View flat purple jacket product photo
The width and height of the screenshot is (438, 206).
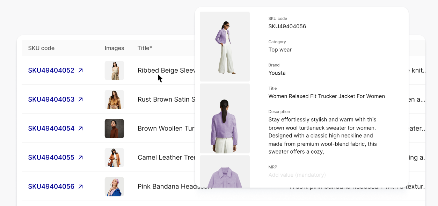(225, 171)
